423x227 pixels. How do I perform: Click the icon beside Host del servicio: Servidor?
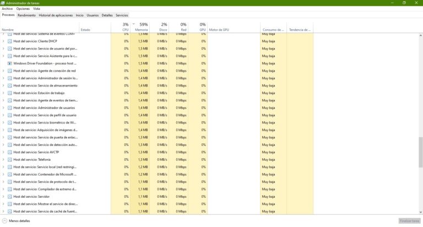[10, 197]
